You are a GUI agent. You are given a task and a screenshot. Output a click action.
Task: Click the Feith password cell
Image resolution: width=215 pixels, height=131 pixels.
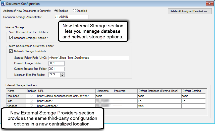(125, 101)
